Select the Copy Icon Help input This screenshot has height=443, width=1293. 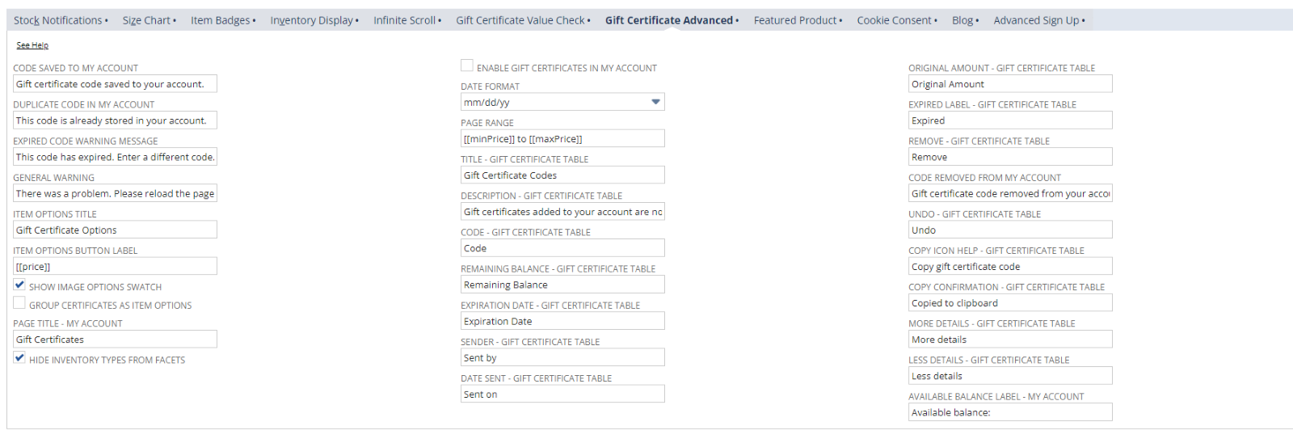coord(1010,267)
